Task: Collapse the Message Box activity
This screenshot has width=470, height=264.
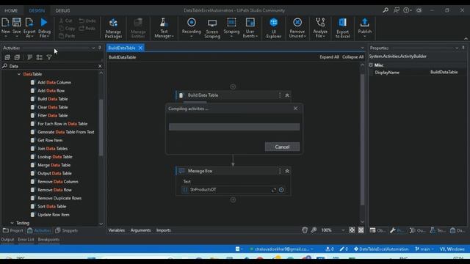Action: pos(287,171)
